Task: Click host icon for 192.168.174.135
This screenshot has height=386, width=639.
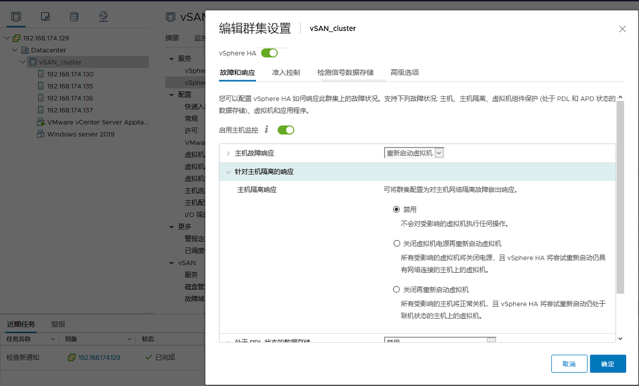Action: pyautogui.click(x=40, y=86)
